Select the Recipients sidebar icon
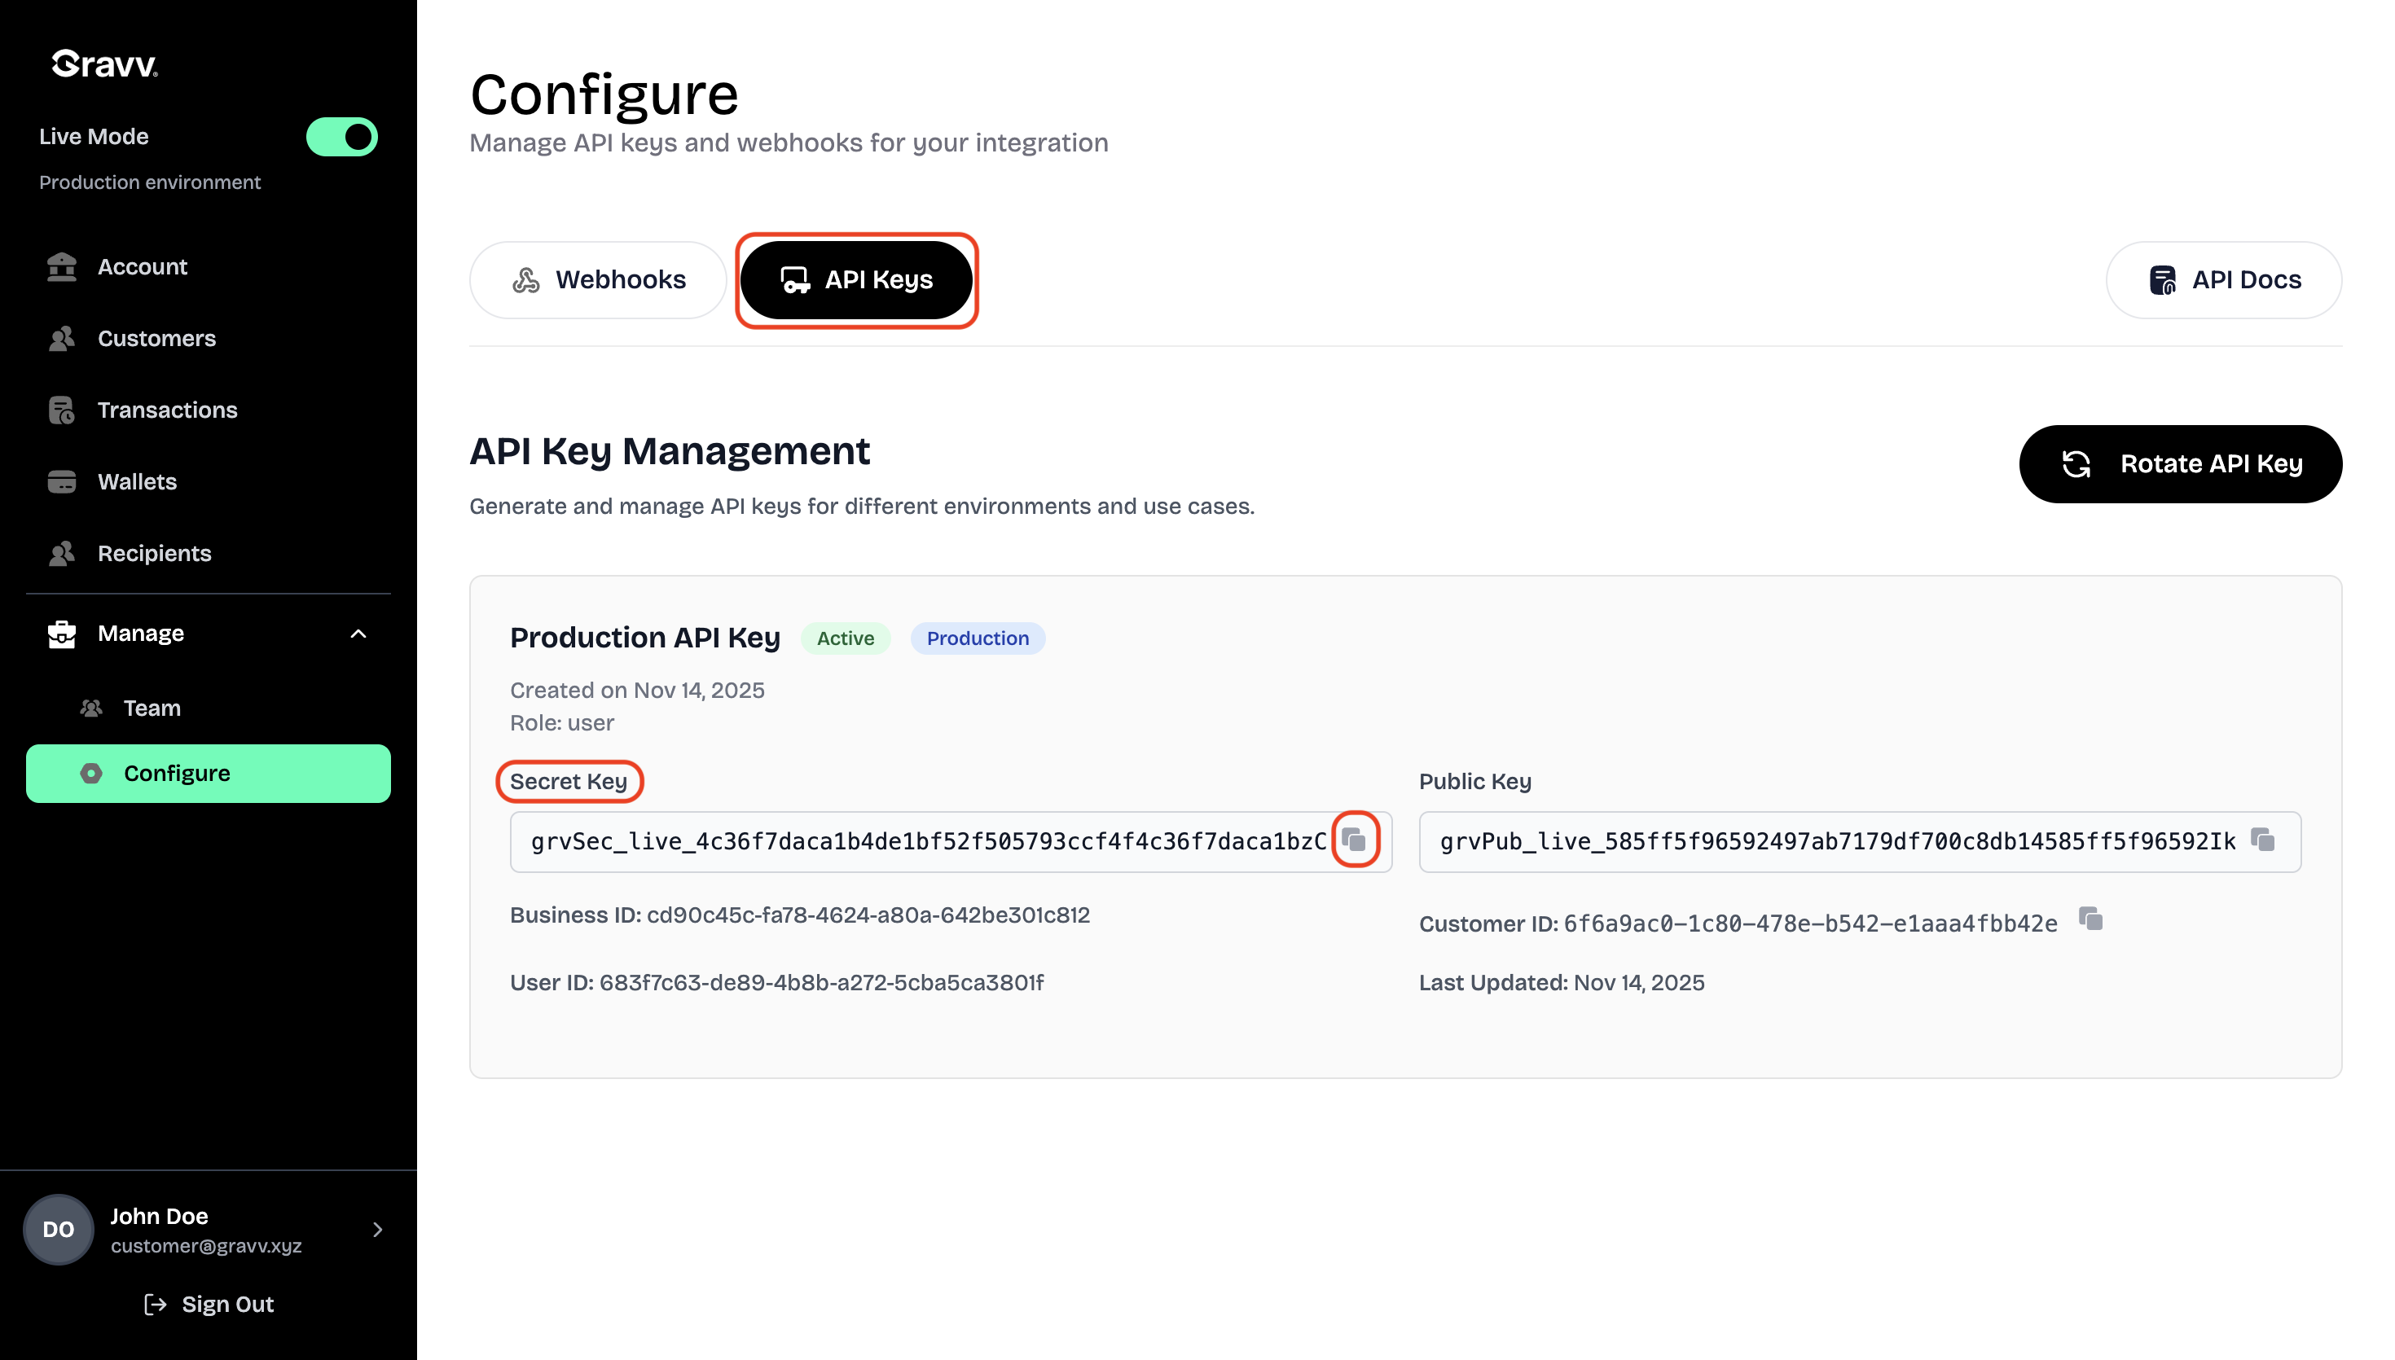The height and width of the screenshot is (1360, 2395). [x=62, y=553]
